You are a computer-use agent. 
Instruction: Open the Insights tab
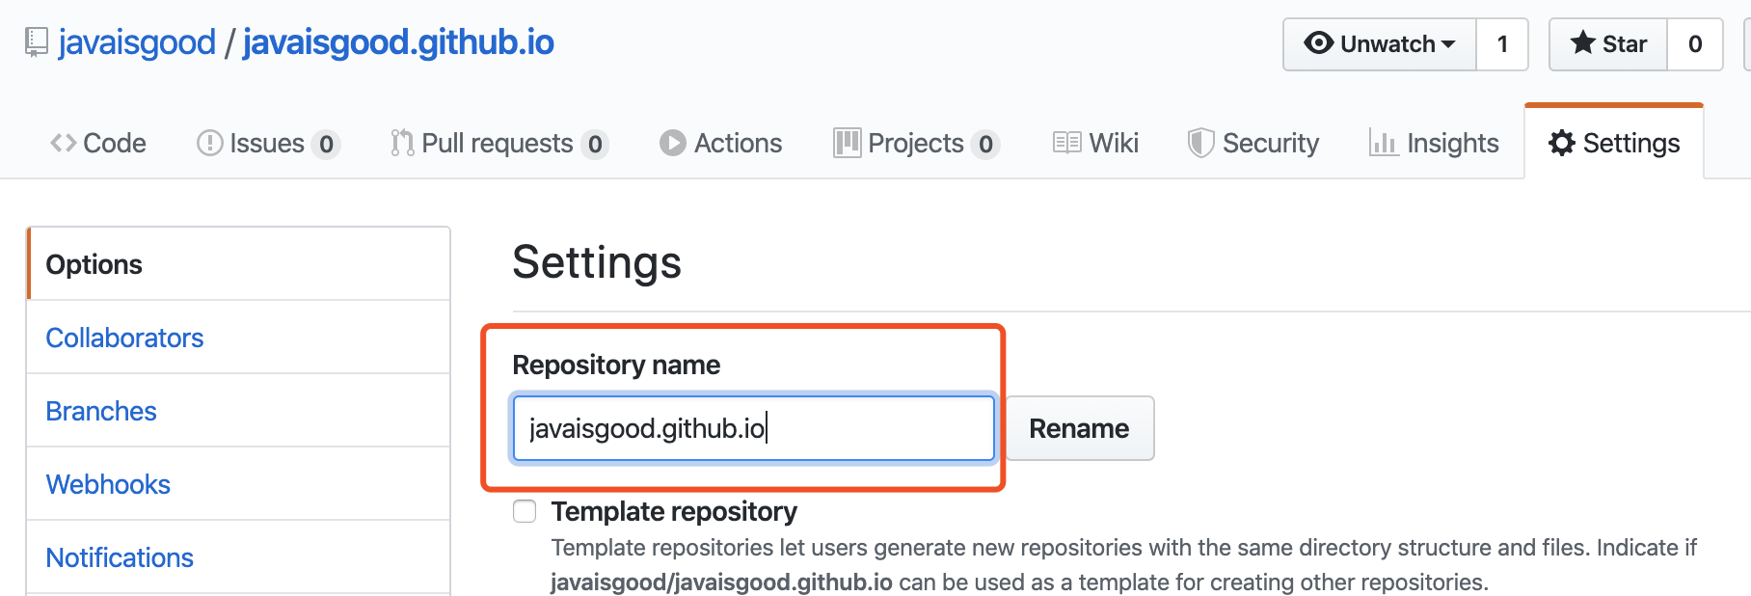[1434, 143]
